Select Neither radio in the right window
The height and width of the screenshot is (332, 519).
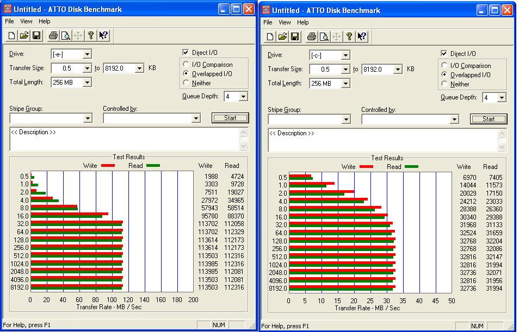click(x=444, y=84)
